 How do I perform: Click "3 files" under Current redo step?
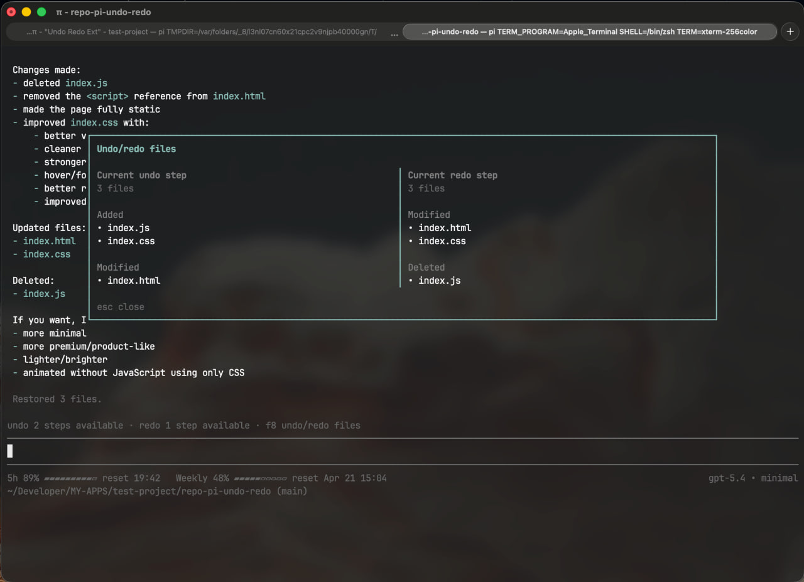click(426, 188)
